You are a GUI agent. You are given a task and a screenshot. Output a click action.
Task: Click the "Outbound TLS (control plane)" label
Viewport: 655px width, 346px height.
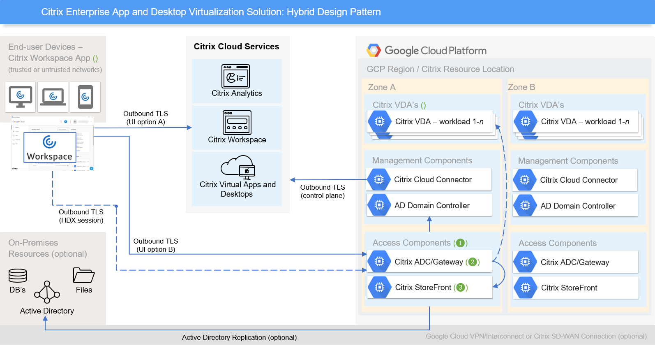(x=323, y=191)
